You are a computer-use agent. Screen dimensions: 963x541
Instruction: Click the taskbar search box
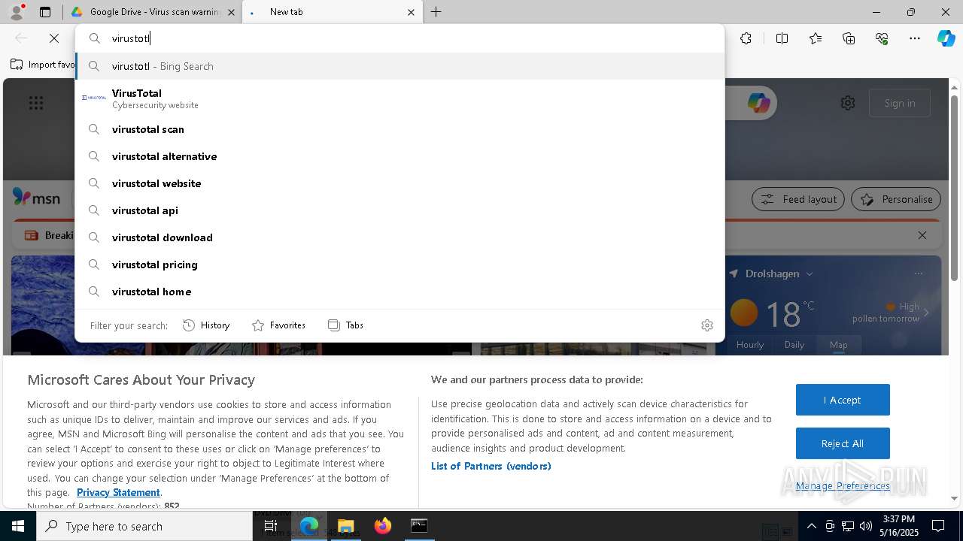pyautogui.click(x=144, y=526)
